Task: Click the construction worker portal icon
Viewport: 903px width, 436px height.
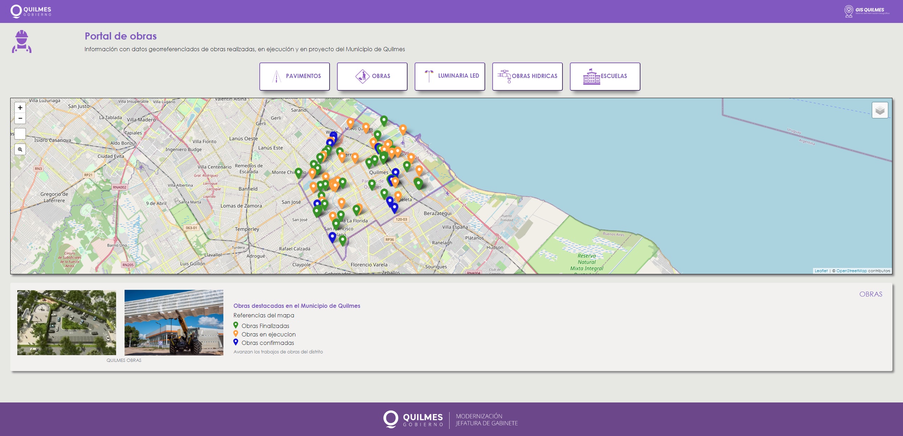Action: (22, 42)
